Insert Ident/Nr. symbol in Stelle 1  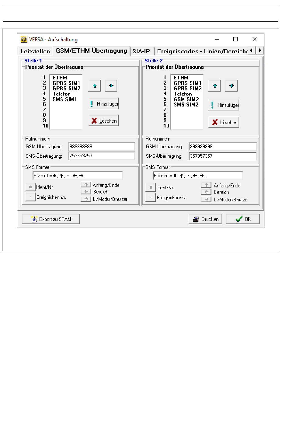[x=30, y=187]
